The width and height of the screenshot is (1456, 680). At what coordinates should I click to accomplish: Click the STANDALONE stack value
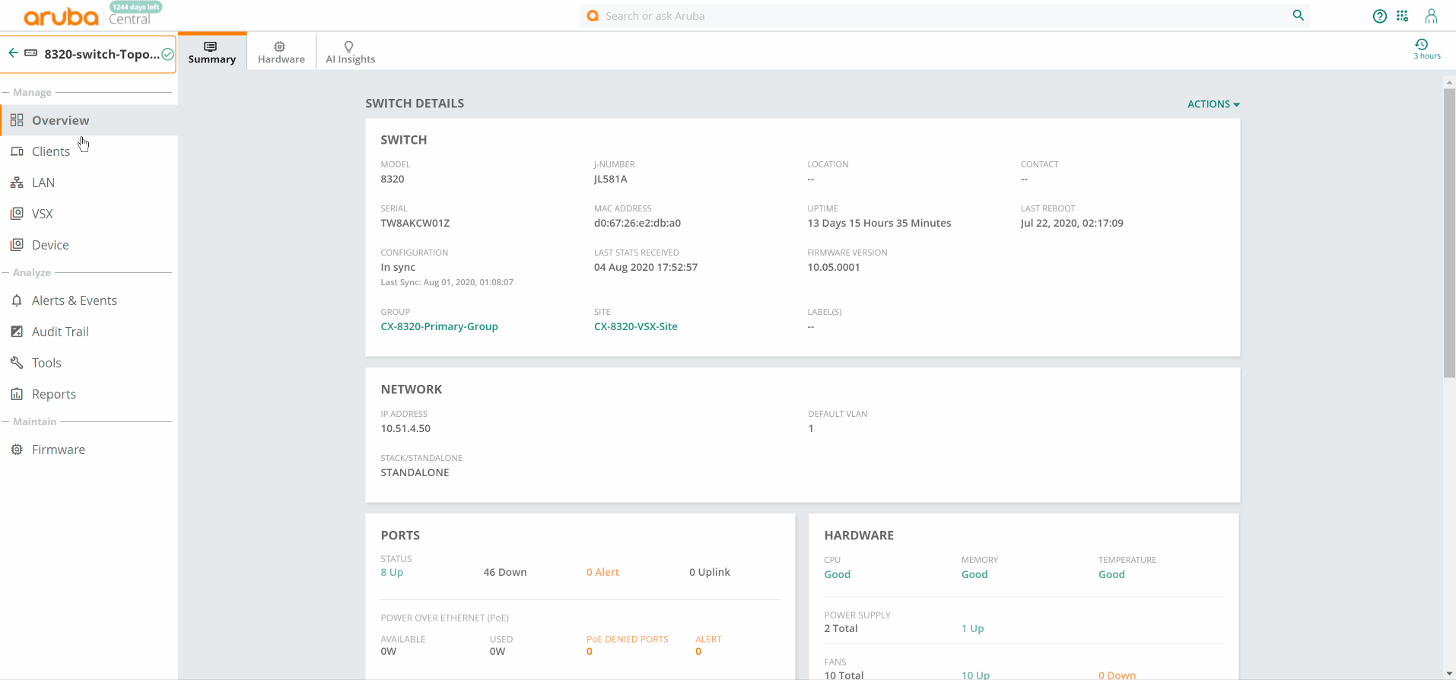[x=415, y=472]
